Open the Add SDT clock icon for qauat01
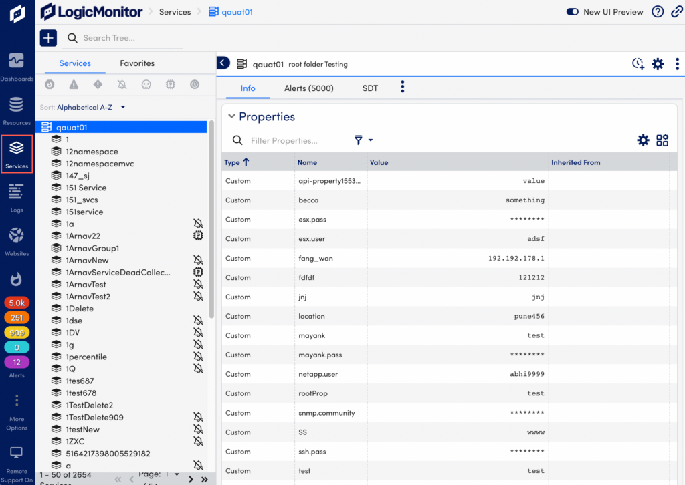This screenshot has height=485, width=685. (x=638, y=63)
